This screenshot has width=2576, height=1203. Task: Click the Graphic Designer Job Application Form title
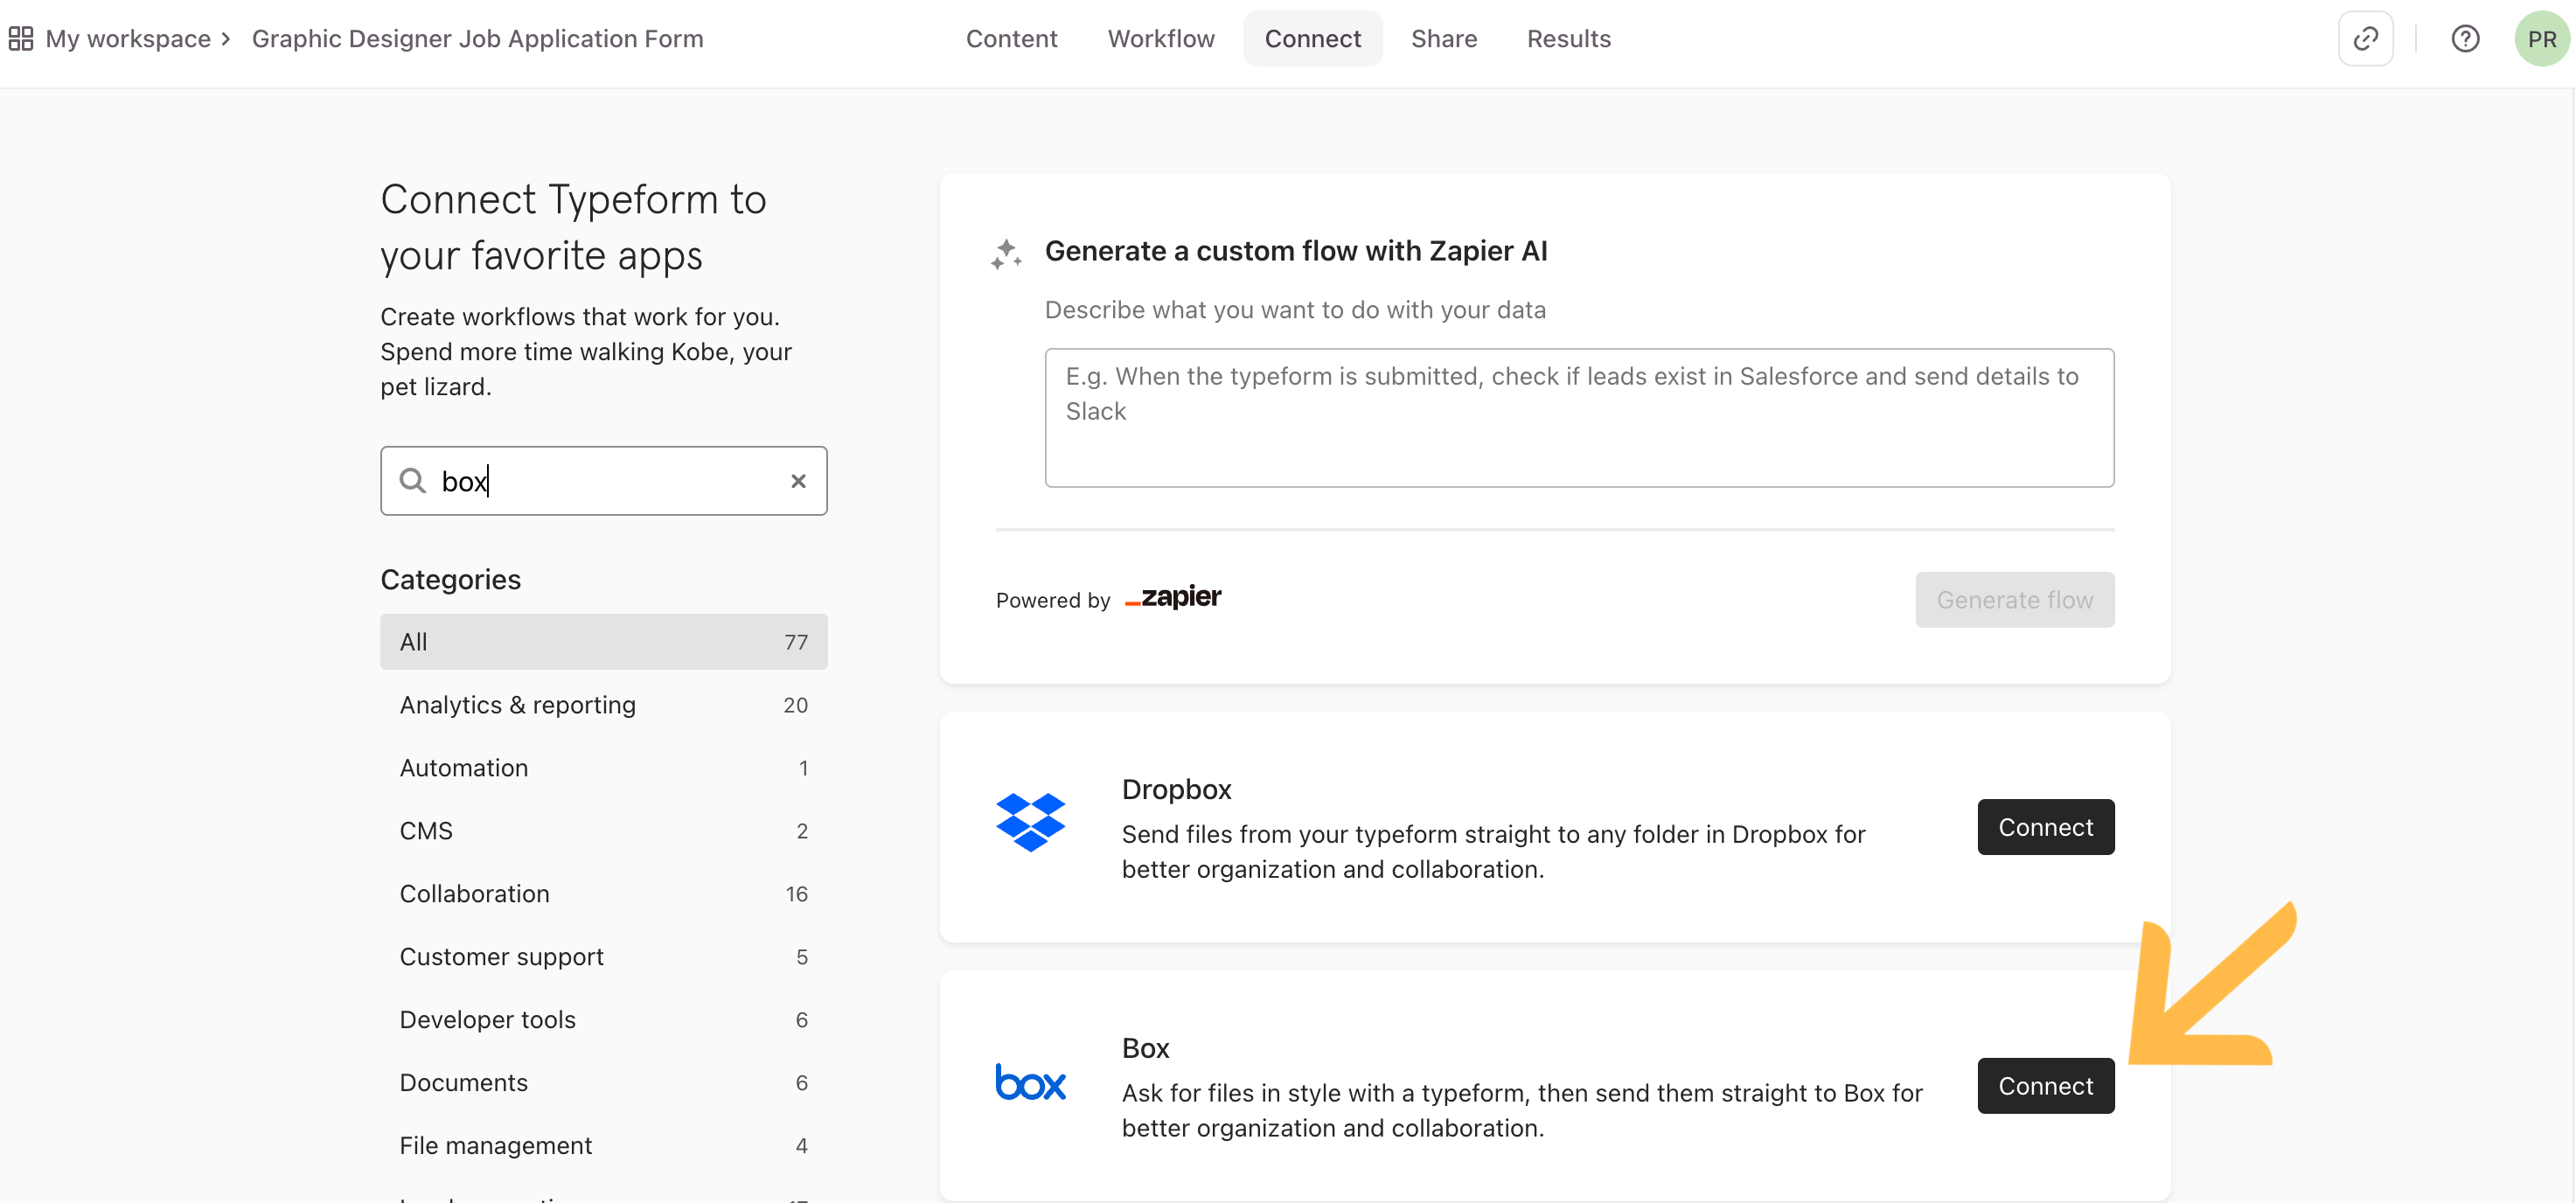(x=477, y=38)
